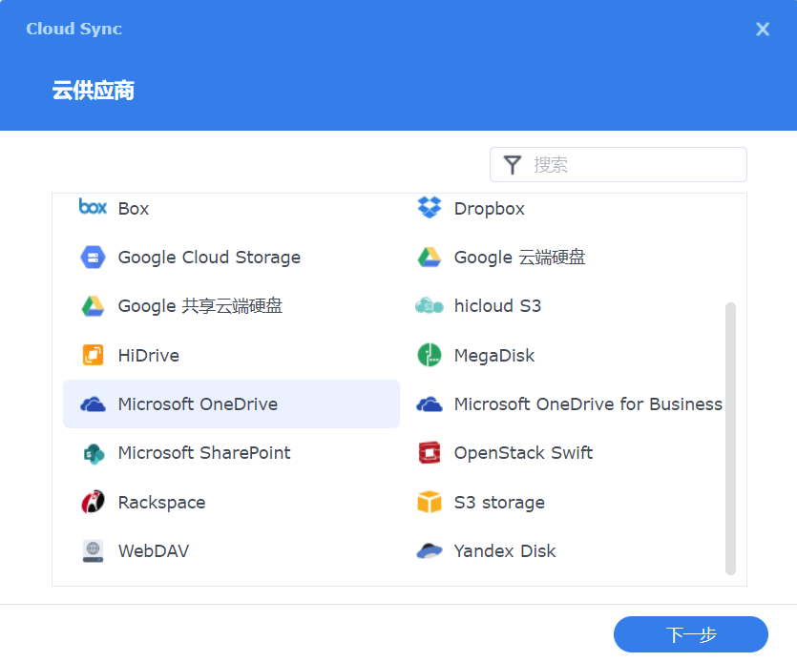Choose Microsoft OneDrive for Business label
The height and width of the screenshot is (662, 797).
[x=588, y=404]
